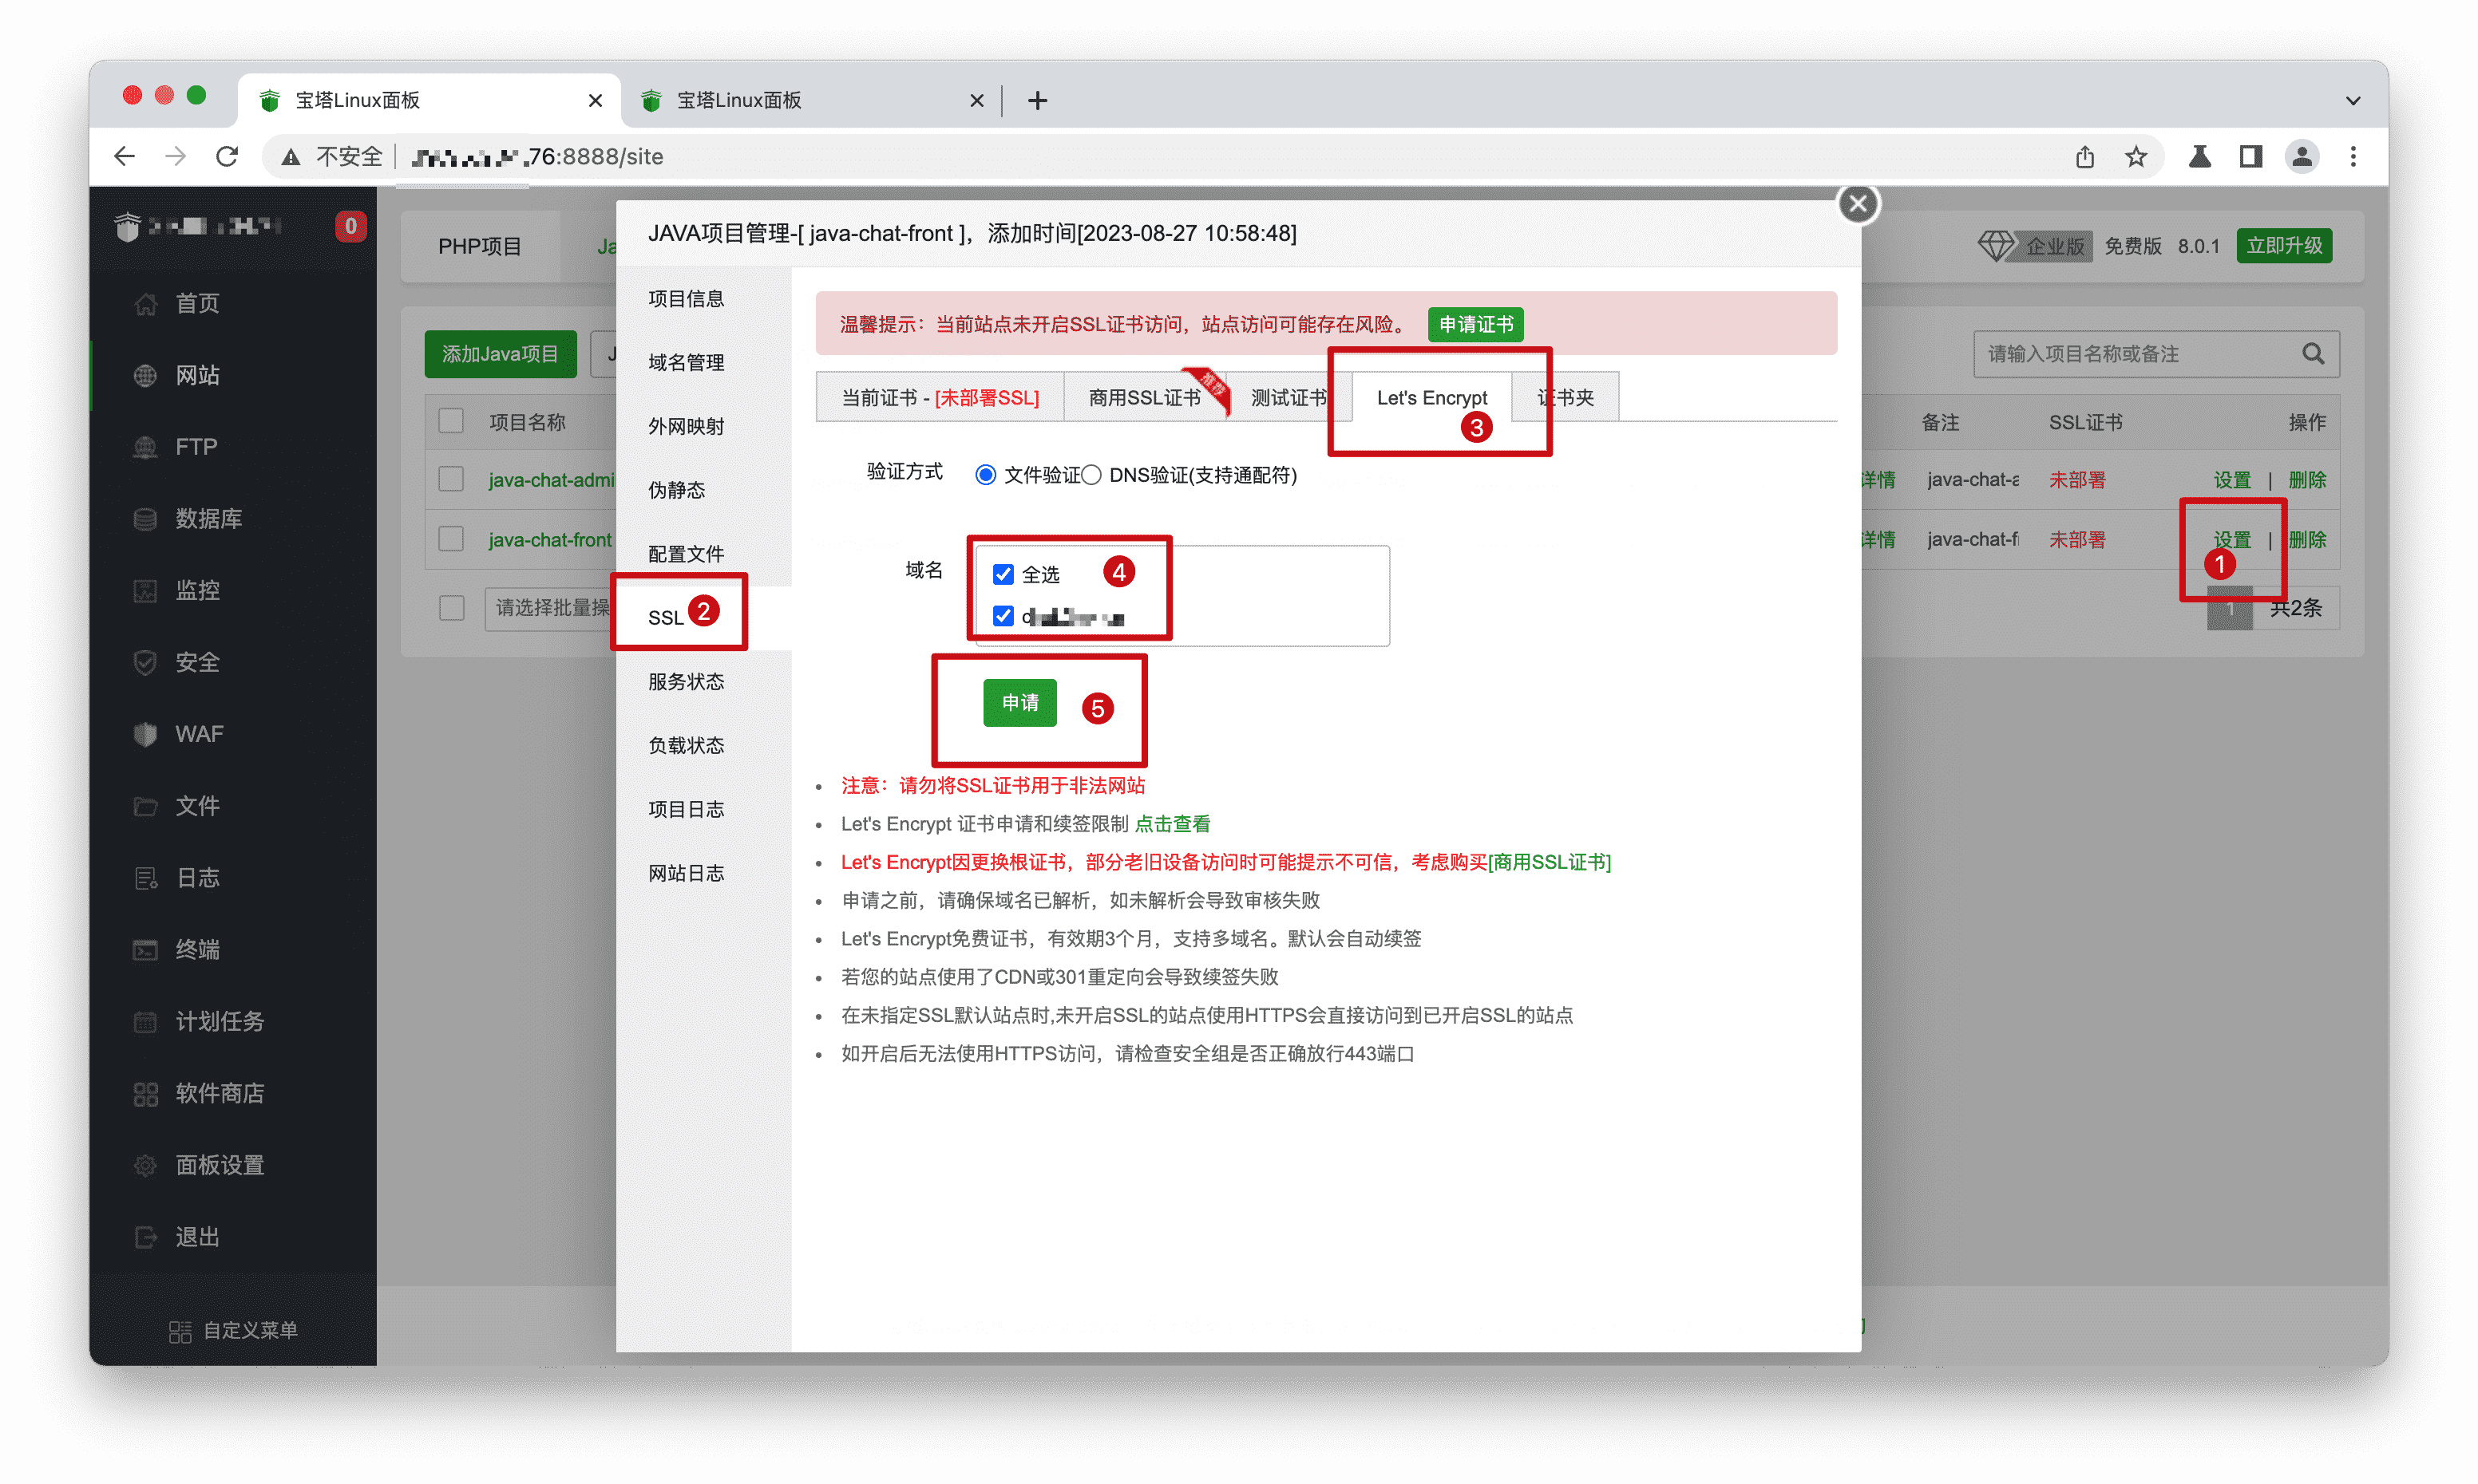The image size is (2478, 1484).
Task: Click the browser reload icon
Action: [227, 157]
